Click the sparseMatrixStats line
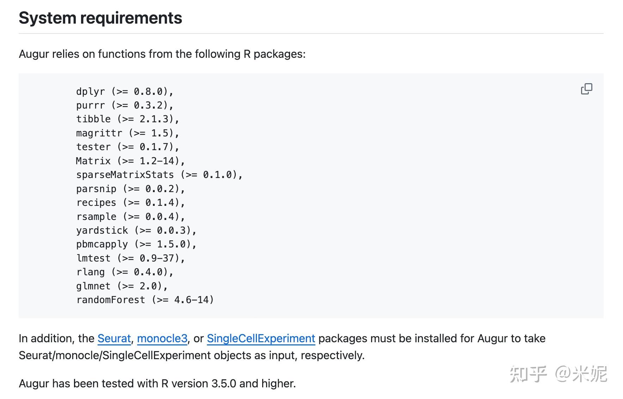The image size is (623, 399). (x=159, y=175)
